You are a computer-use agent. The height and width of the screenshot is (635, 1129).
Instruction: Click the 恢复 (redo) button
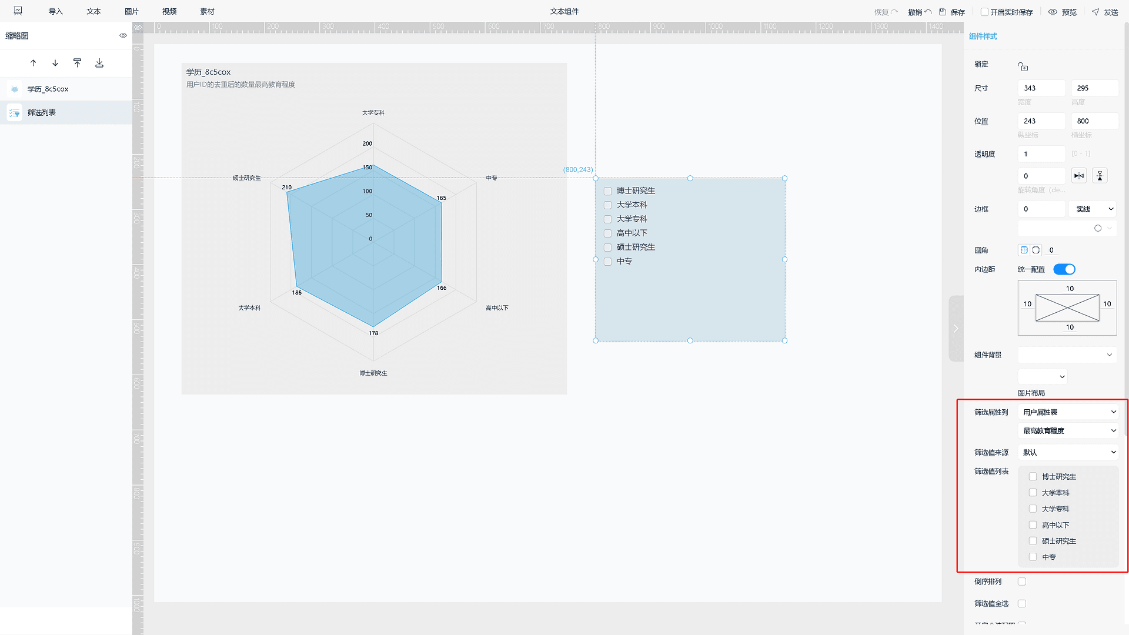tap(886, 12)
